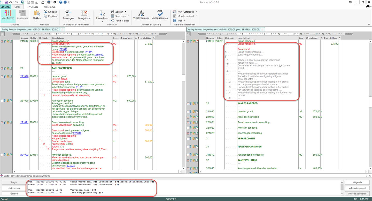This screenshot has height=201, width=372.
Task: Click the user account icon
Action: point(368,7)
